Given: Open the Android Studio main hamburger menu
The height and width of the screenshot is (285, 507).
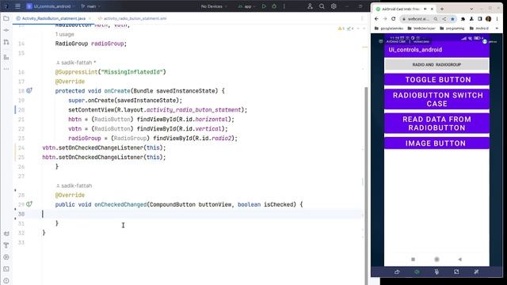Looking at the screenshot, I should (x=17, y=6).
